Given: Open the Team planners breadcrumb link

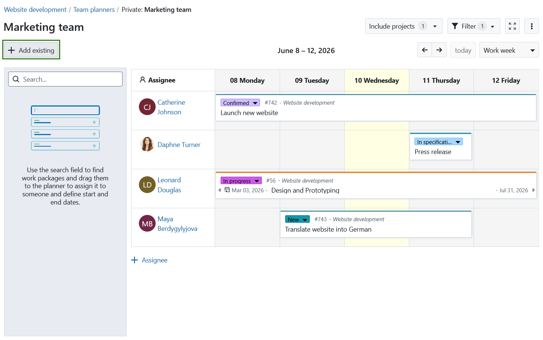Looking at the screenshot, I should click(x=94, y=10).
